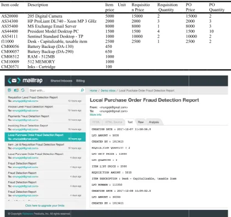Select highlighted Local Purchase Order Fraud Detection Report
The height and width of the screenshot is (217, 231).
coord(45,137)
